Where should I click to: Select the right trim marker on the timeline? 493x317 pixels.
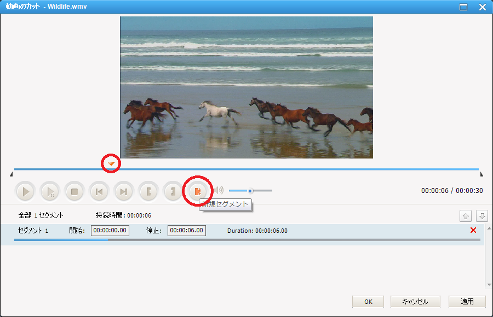tap(481, 174)
